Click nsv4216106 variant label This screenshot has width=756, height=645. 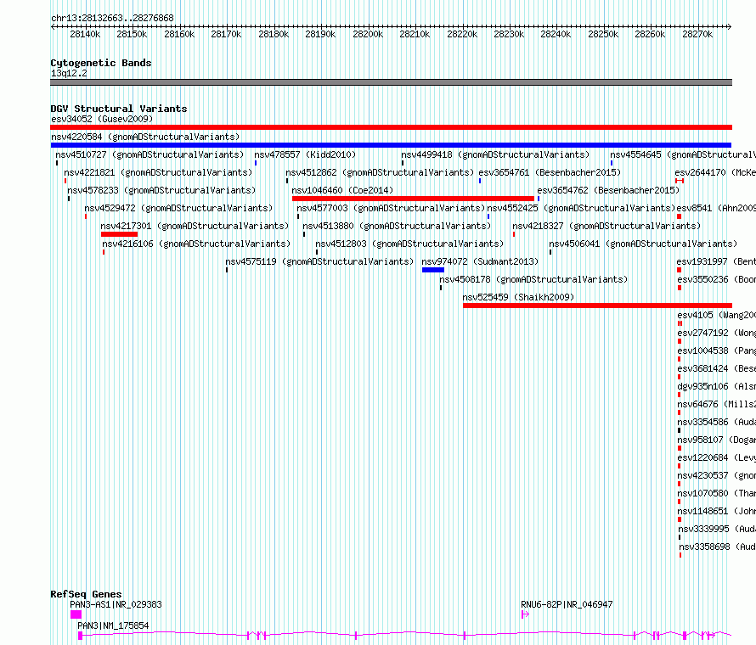click(x=196, y=244)
